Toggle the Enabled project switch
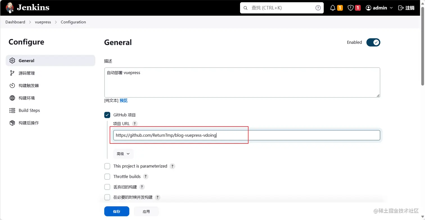This screenshot has height=220, width=425. pos(373,42)
